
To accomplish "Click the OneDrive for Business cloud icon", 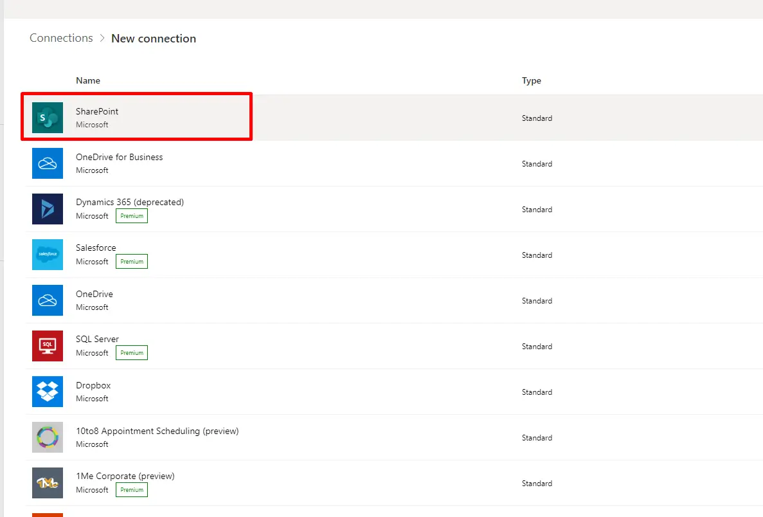I will [x=47, y=163].
